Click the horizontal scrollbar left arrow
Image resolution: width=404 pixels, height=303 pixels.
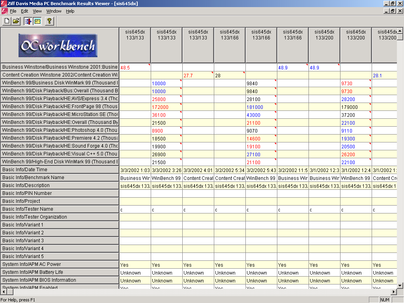coord(3,292)
